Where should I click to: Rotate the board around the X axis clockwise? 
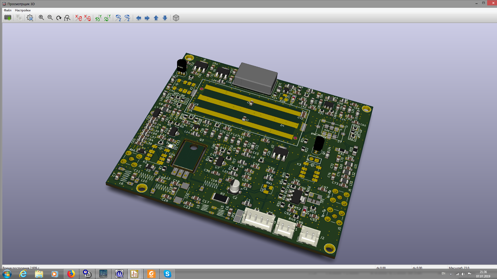(x=79, y=18)
